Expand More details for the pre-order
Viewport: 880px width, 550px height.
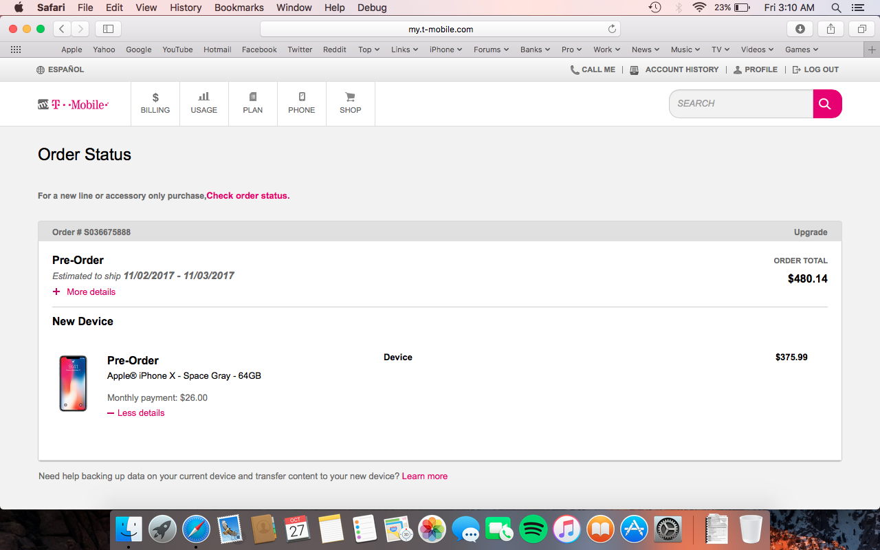84,291
